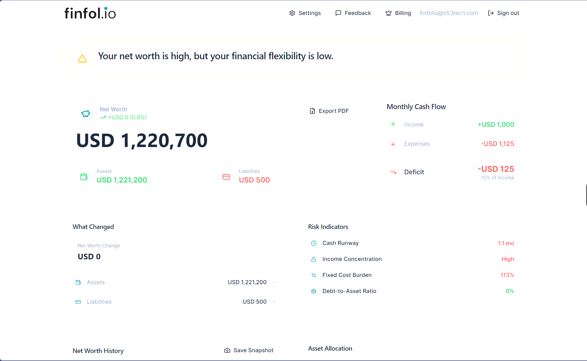Click the scale icon beside Debt-to-Asset Ratio

click(313, 291)
